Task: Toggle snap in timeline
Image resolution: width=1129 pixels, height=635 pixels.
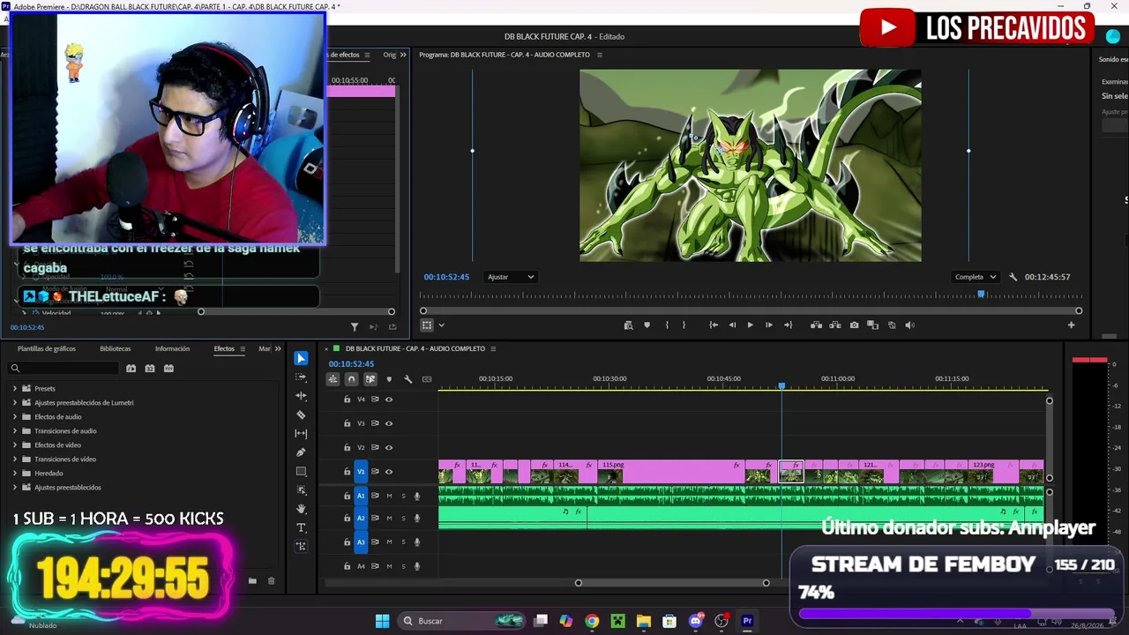Action: 351,379
